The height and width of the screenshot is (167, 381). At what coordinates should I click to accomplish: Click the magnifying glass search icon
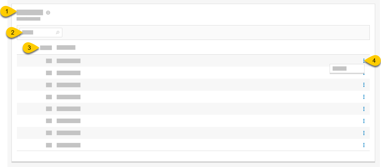pyautogui.click(x=58, y=32)
